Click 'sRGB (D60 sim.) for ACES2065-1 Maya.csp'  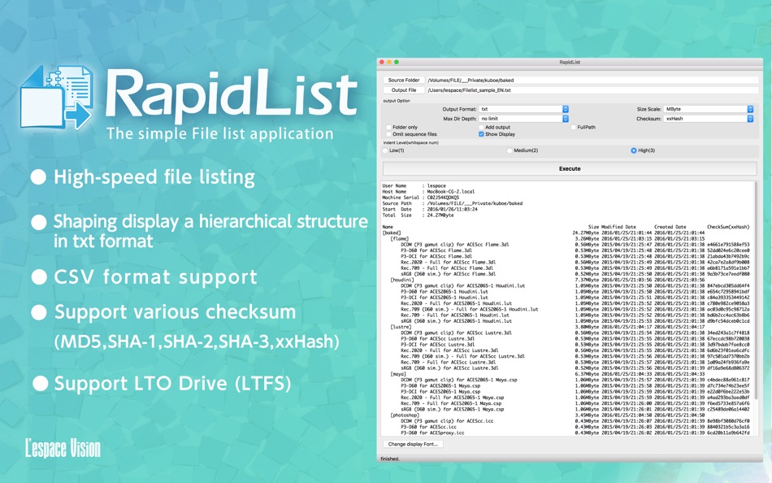[x=452, y=409]
